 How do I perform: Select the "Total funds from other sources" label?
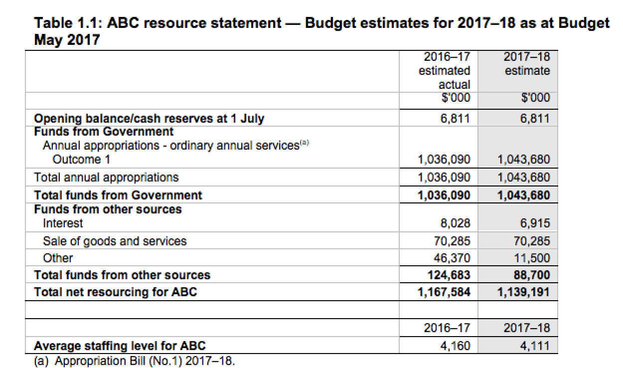click(x=122, y=275)
